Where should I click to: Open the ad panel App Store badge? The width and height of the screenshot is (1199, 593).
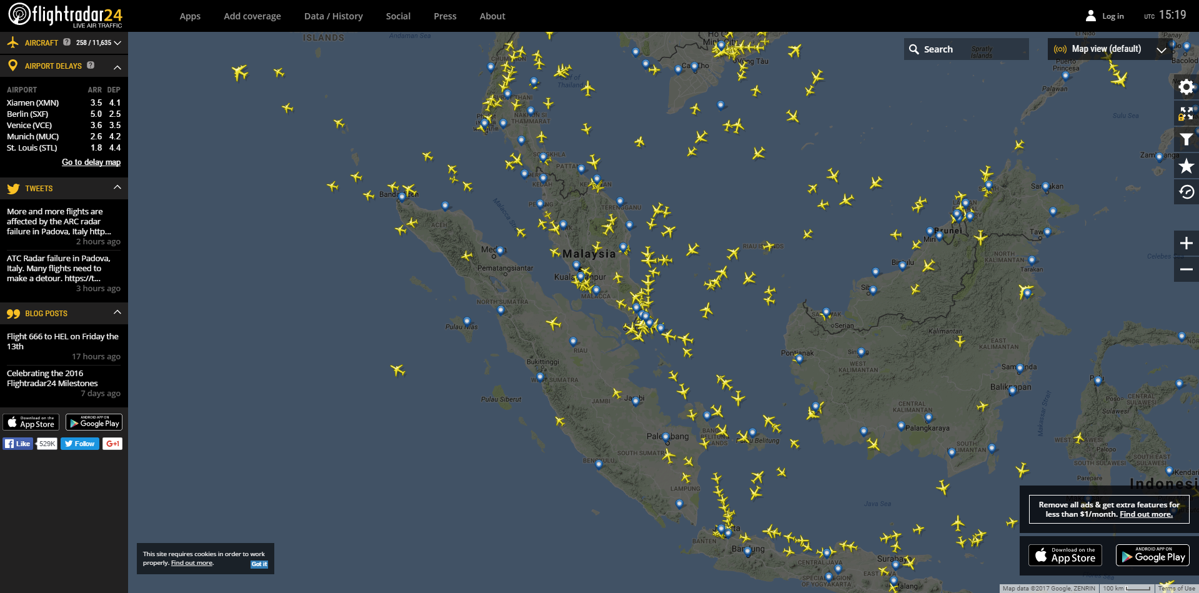point(1065,555)
